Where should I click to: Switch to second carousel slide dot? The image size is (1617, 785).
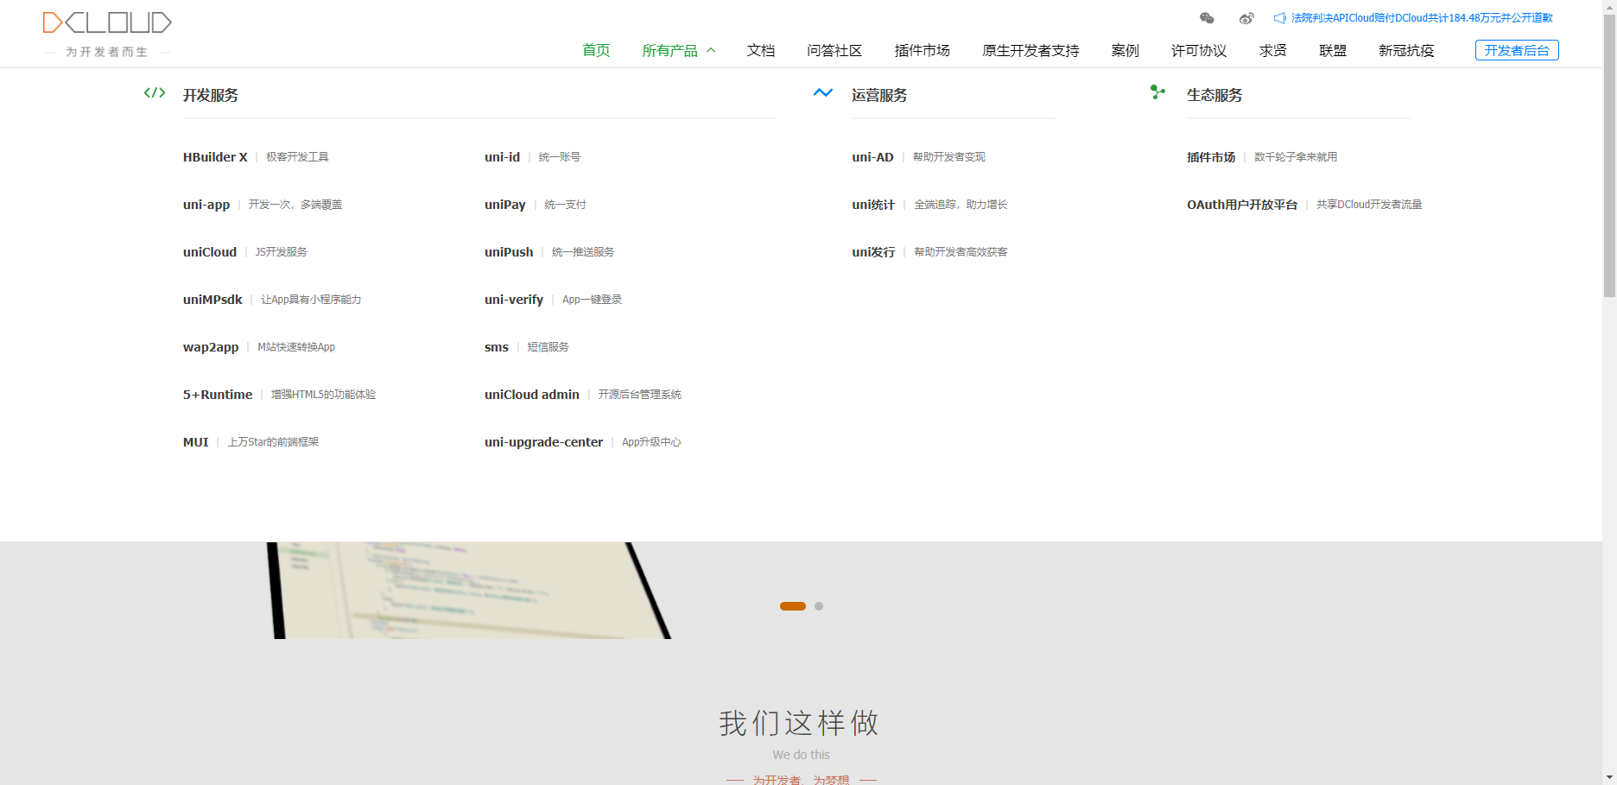coord(819,606)
